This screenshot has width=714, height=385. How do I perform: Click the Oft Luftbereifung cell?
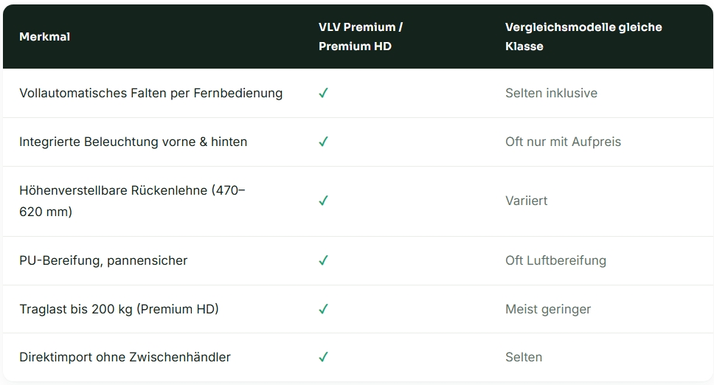tap(555, 260)
